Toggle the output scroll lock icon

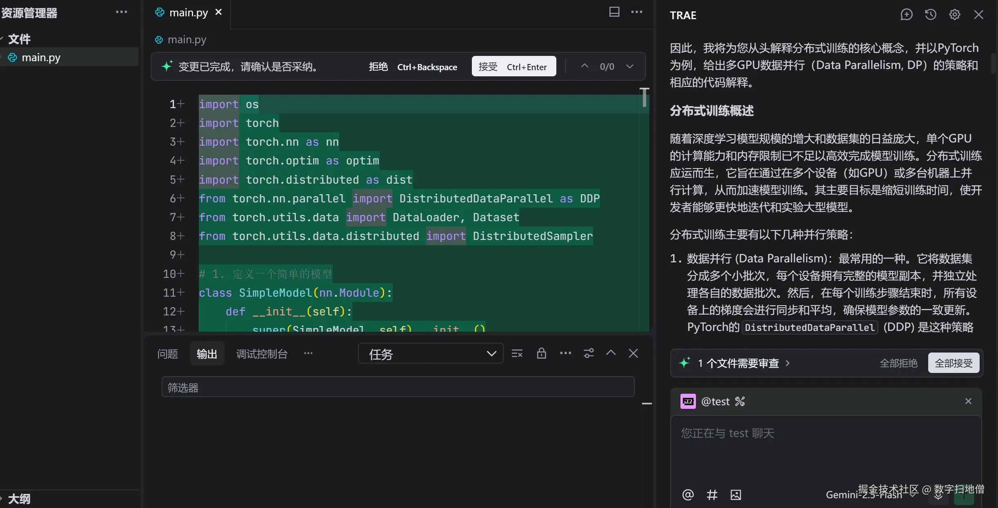[541, 353]
